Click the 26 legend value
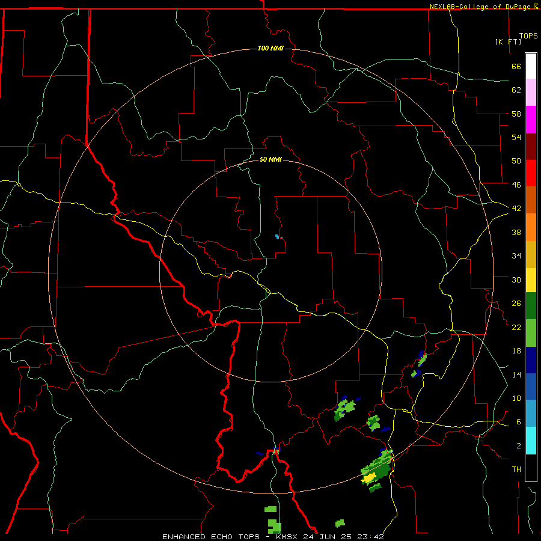Screen dimensions: 541x541 click(x=516, y=304)
